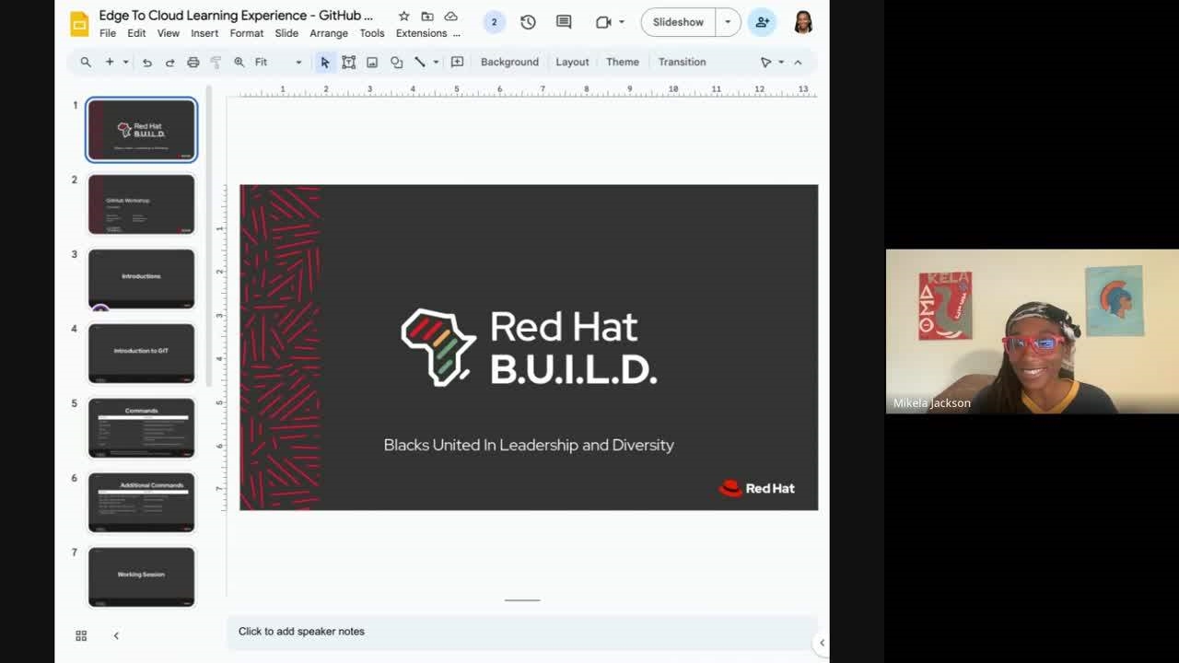The height and width of the screenshot is (663, 1179).
Task: Open the Arrange menu
Action: point(329,33)
